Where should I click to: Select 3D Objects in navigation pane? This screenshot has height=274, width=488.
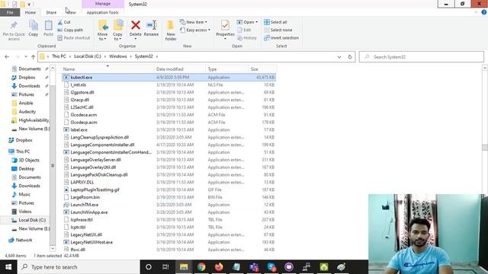(x=29, y=160)
